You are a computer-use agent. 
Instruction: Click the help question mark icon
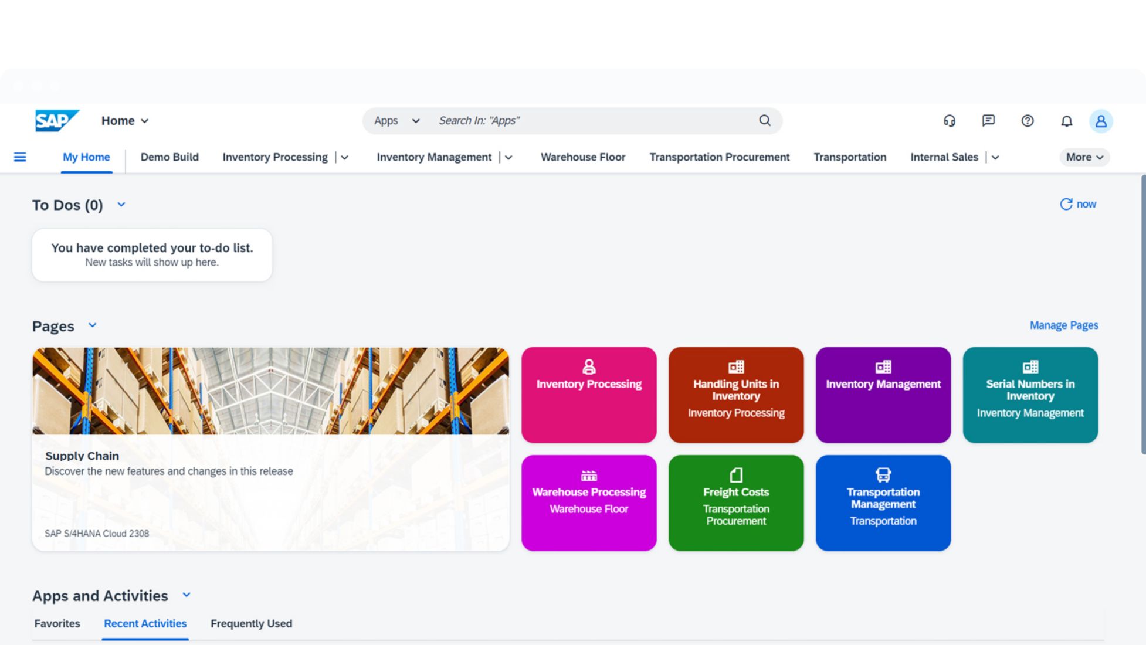[x=1027, y=121]
